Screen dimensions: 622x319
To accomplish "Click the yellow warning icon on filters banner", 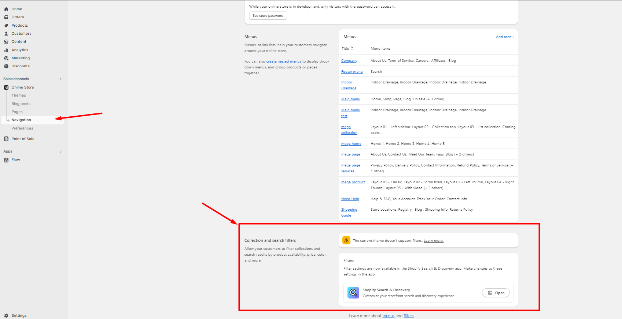I will pos(346,240).
